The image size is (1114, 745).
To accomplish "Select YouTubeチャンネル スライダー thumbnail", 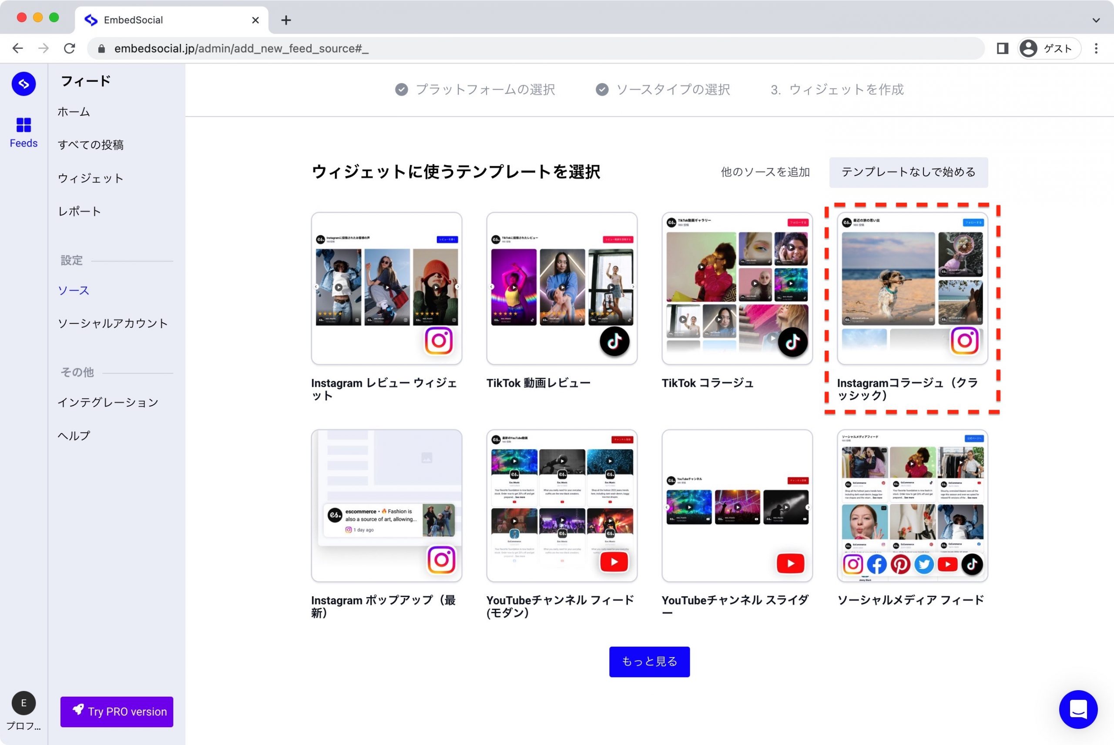I will (x=737, y=506).
